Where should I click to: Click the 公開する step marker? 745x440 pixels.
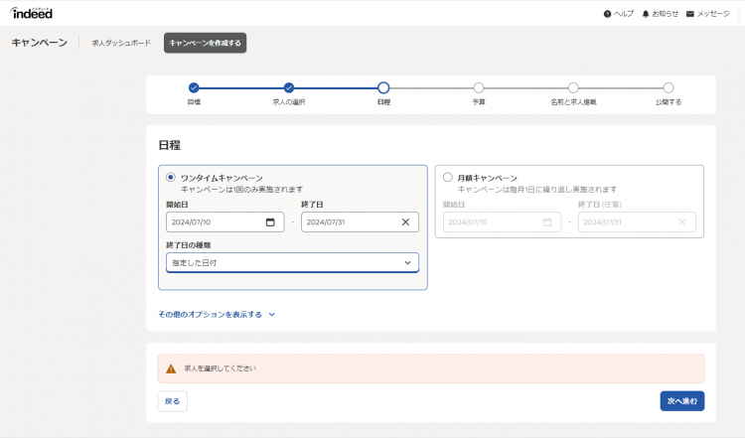669,88
